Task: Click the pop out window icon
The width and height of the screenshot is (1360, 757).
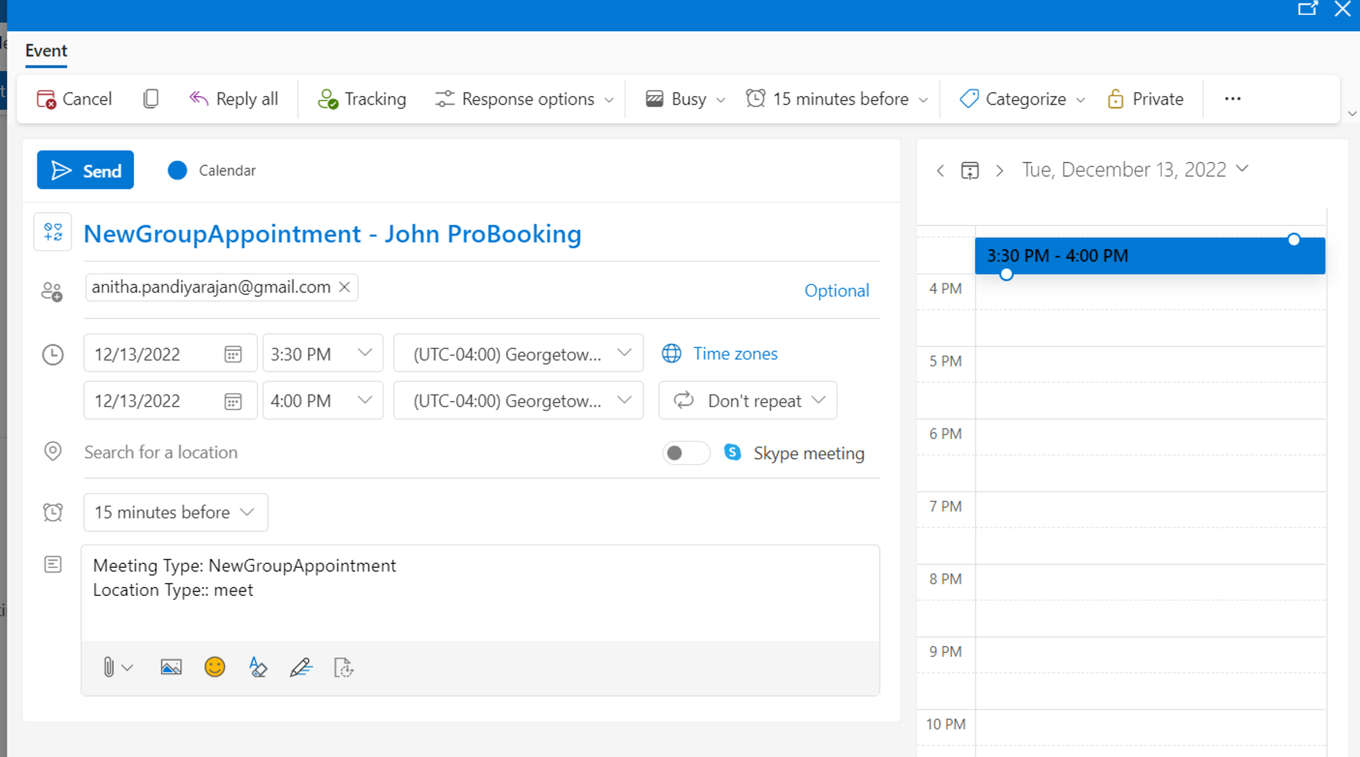Action: coord(1308,10)
